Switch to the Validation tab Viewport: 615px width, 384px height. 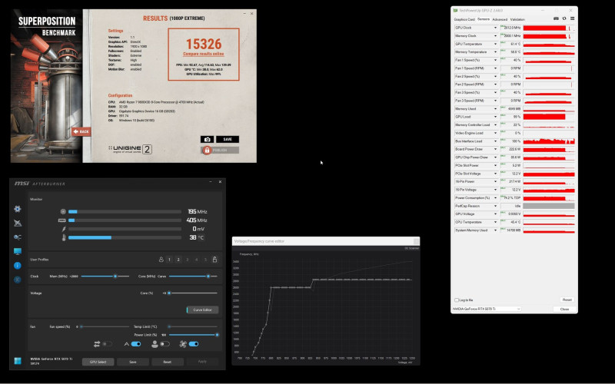pos(517,19)
